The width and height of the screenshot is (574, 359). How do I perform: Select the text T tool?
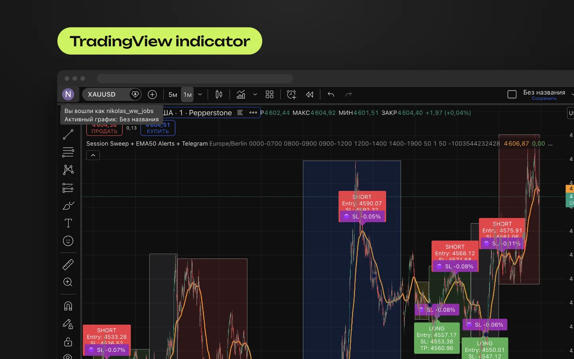point(68,223)
